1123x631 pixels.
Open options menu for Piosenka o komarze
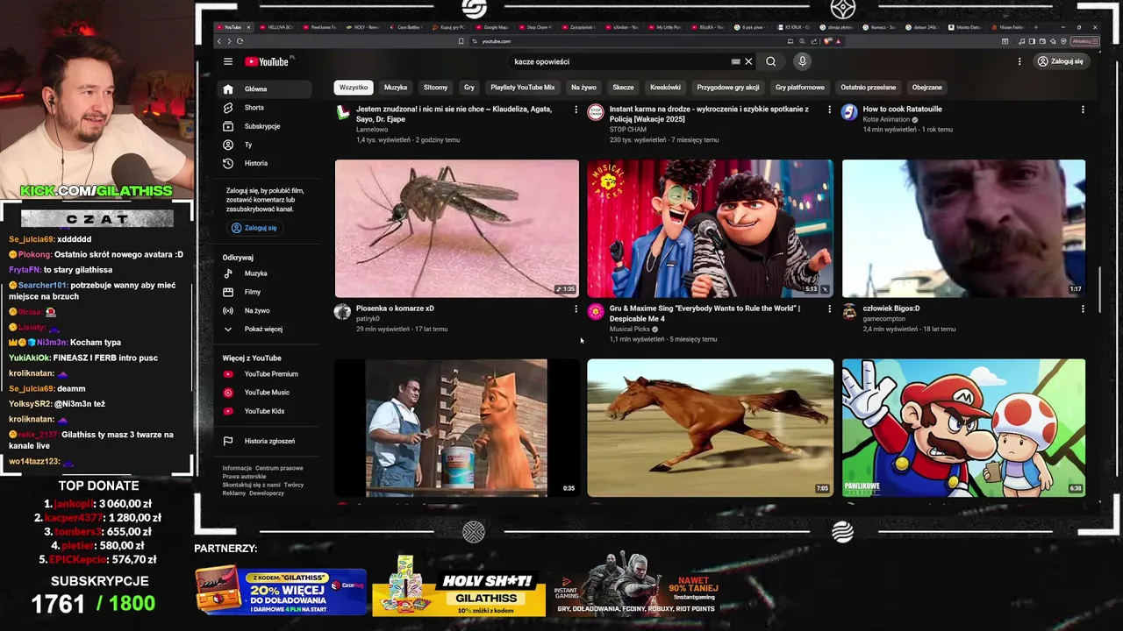point(576,308)
